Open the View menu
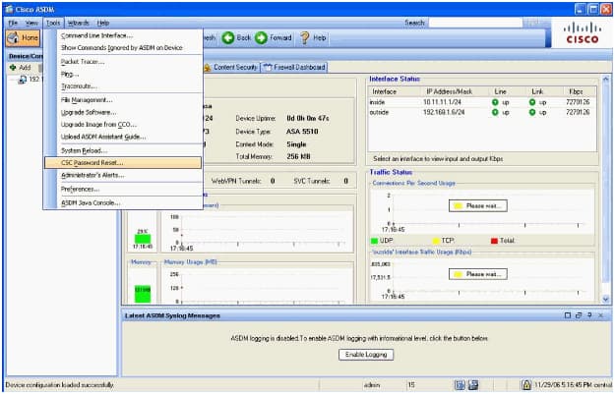Screen dimensions: 615x394 31,24
